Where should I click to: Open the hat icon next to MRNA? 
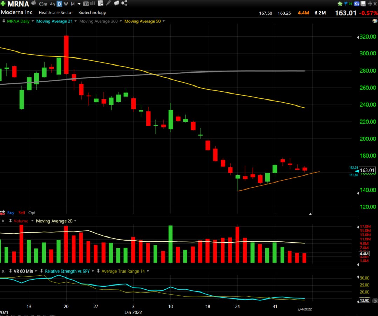click(34, 3)
